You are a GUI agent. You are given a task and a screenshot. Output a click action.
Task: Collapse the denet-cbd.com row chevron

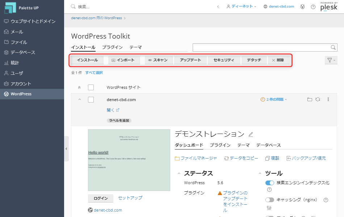pos(80,100)
